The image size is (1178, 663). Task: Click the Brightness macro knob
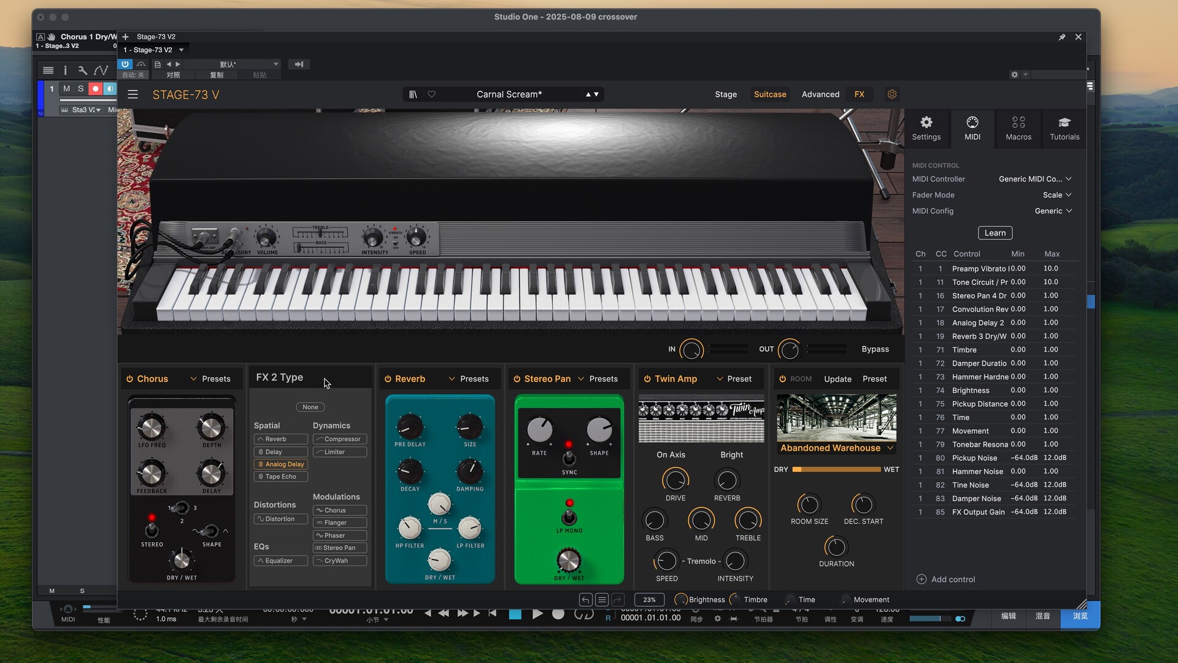680,600
